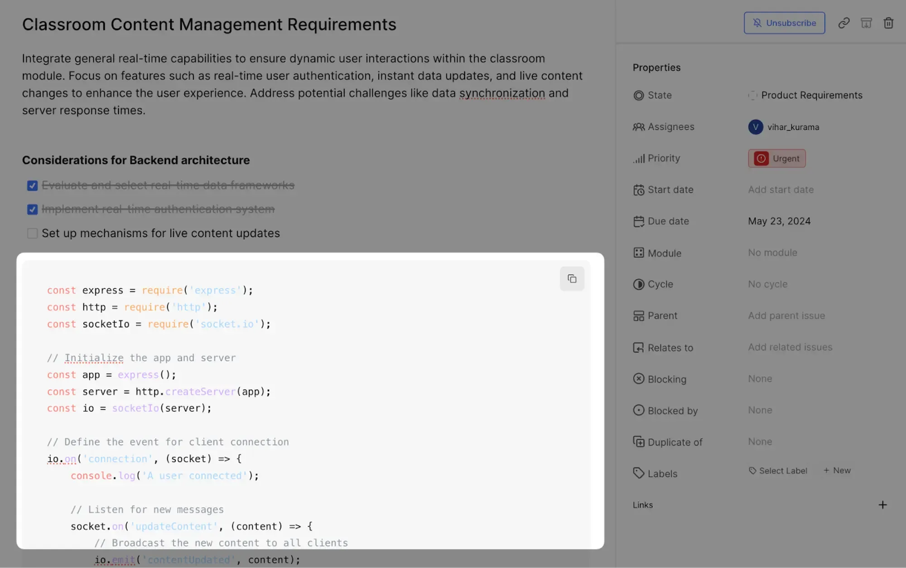This screenshot has height=568, width=906.
Task: Click the bell icon in Unsubscribe
Action: (757, 23)
